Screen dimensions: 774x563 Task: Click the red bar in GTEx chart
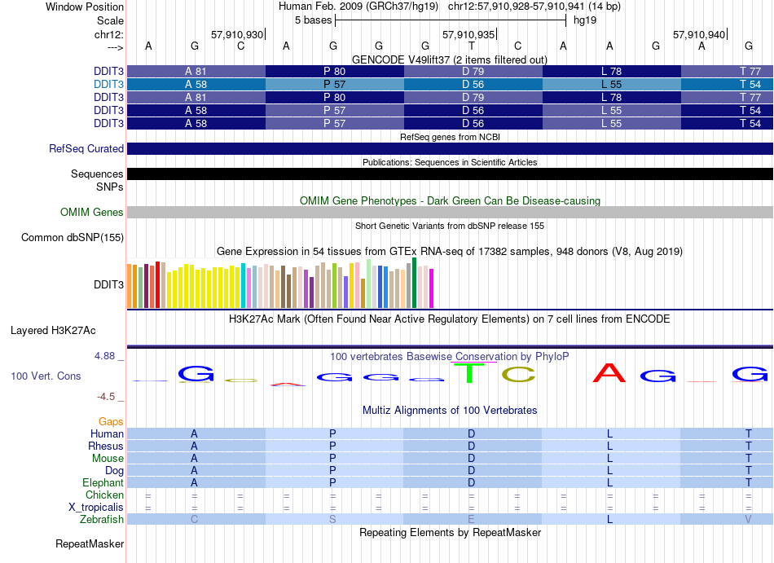(x=157, y=285)
